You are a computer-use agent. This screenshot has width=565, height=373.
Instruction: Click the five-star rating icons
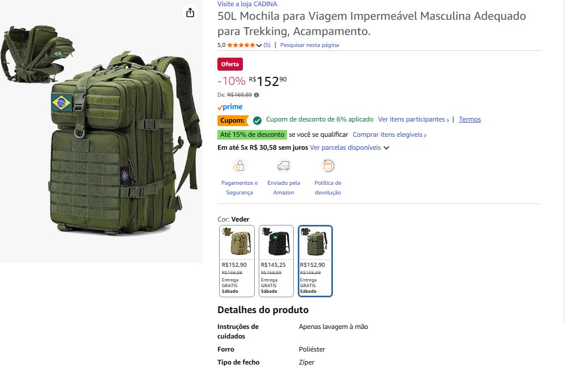[241, 45]
